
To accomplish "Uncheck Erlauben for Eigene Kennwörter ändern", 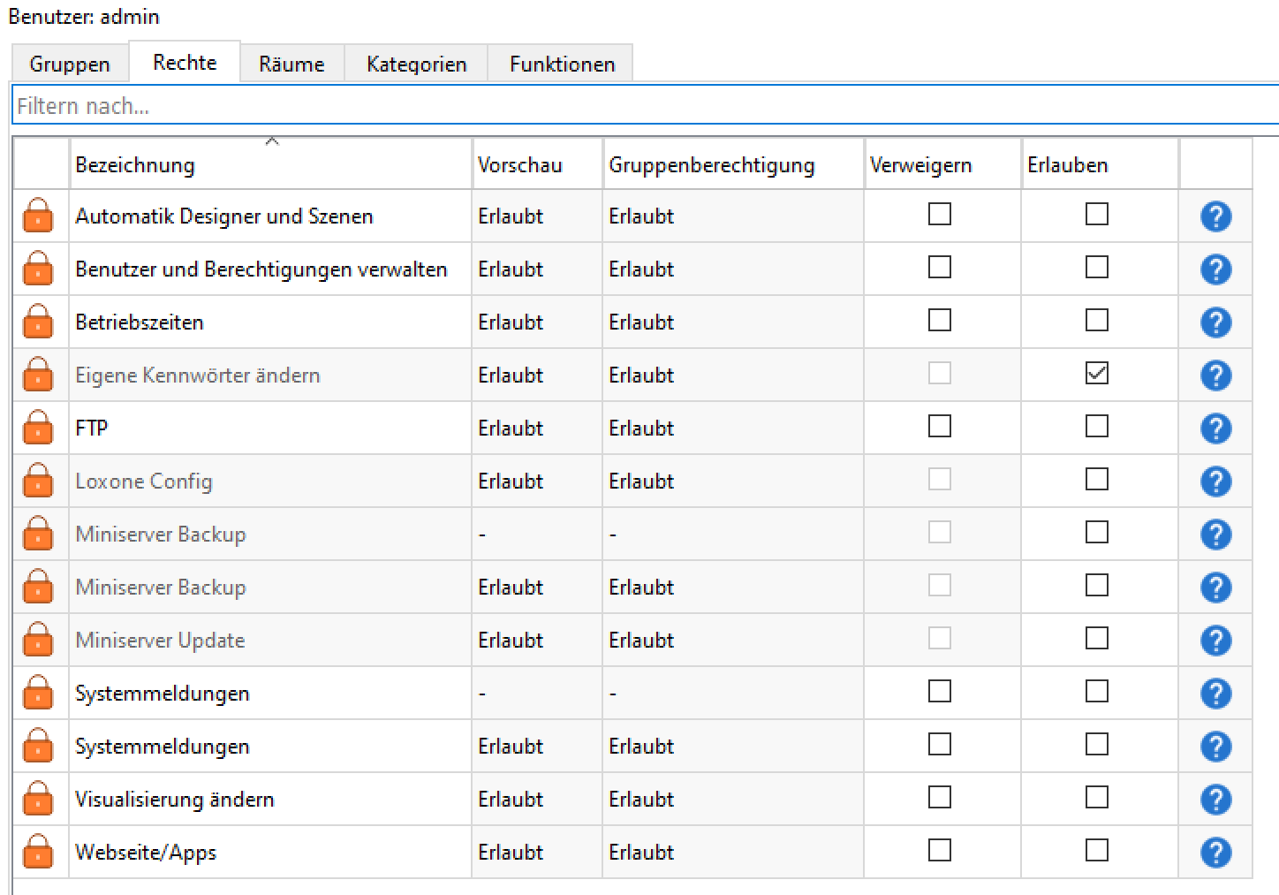I will (1097, 373).
